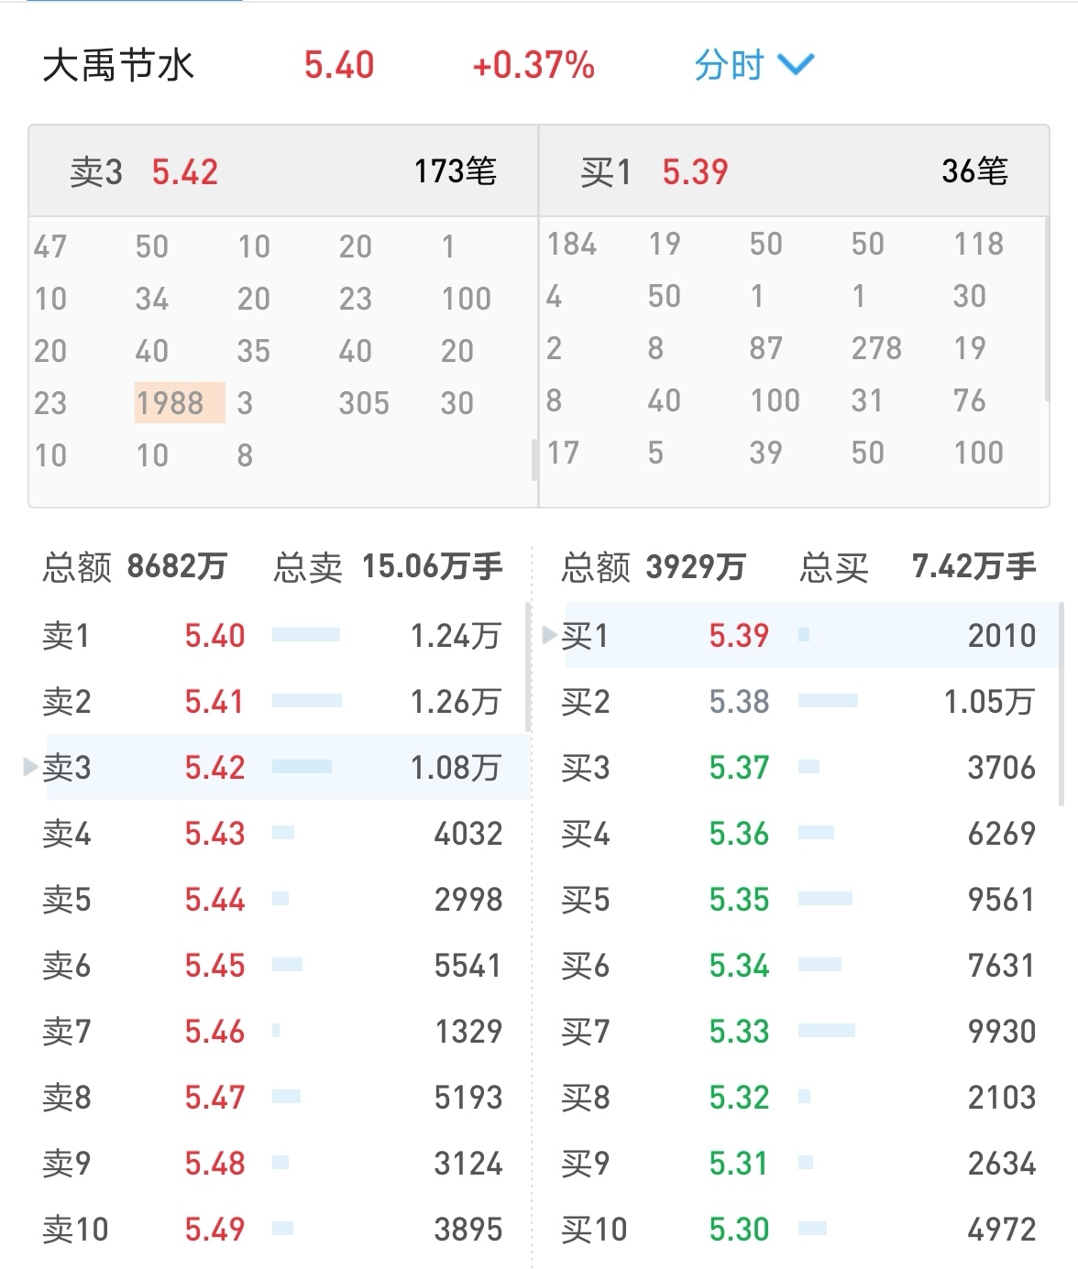
Task: Click the 1.05万 volume at 买2
Action: click(990, 702)
